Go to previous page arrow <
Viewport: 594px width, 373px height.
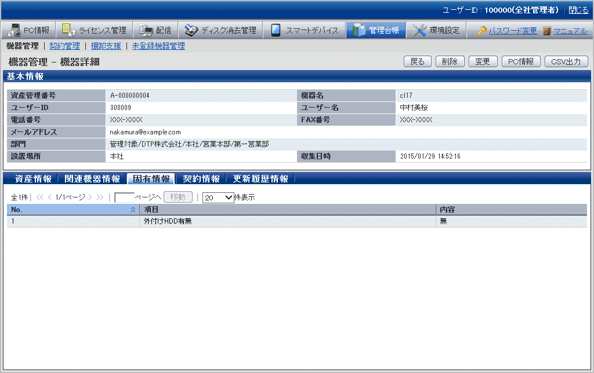click(50, 197)
